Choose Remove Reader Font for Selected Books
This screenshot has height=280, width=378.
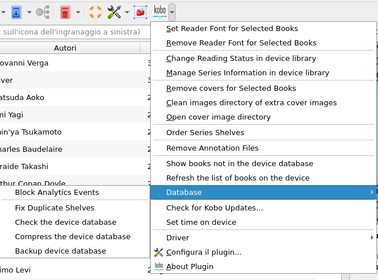(x=264, y=43)
